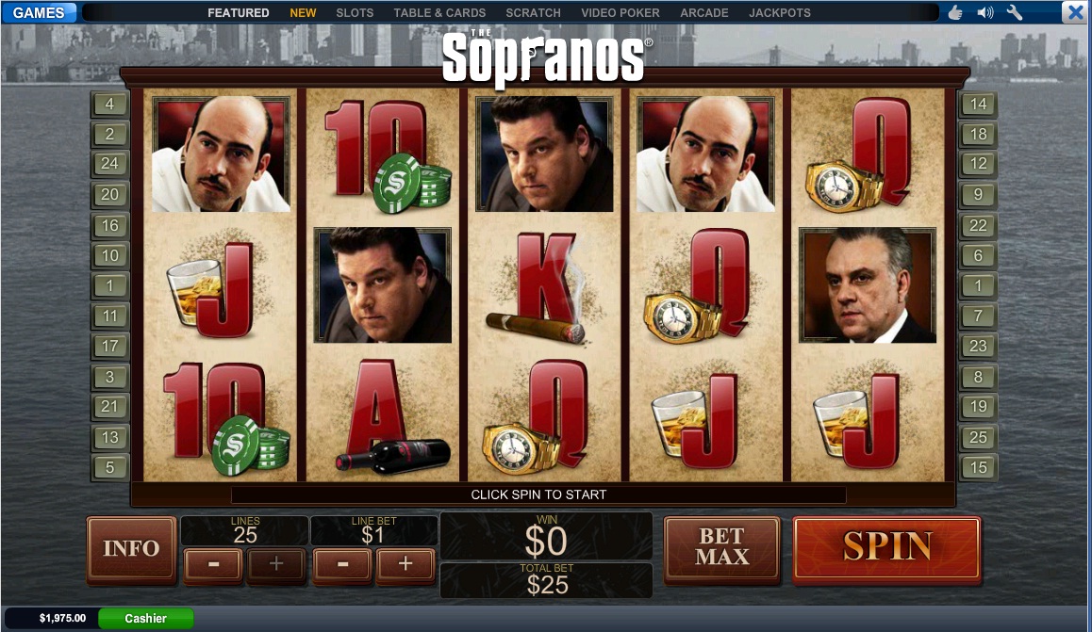Decrease line bet with minus button
Image resolution: width=1092 pixels, height=632 pixels.
(342, 564)
